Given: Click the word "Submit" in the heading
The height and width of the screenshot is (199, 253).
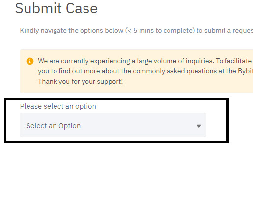Looking at the screenshot, I should point(38,8).
